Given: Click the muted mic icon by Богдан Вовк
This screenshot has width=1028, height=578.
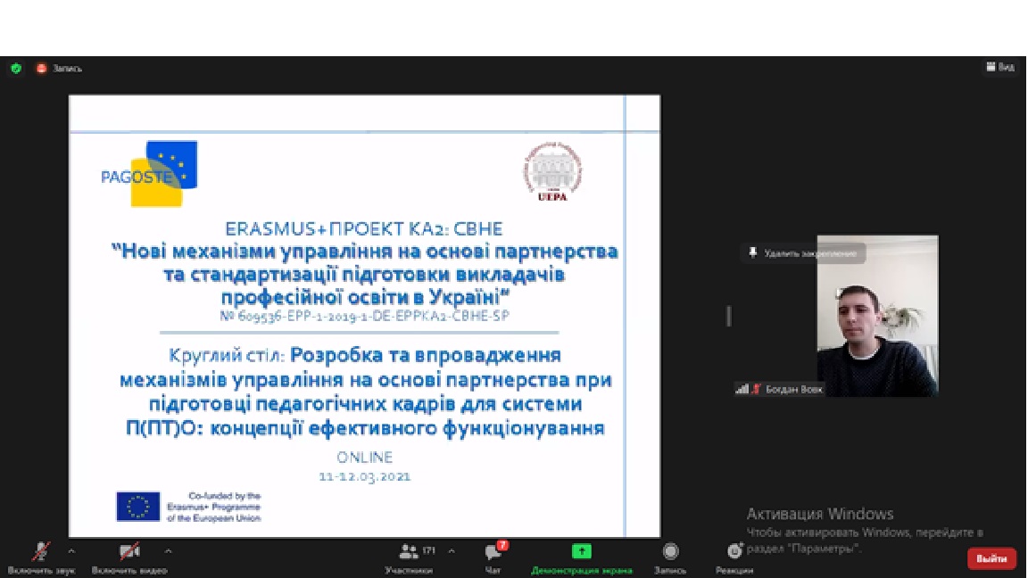Looking at the screenshot, I should (x=756, y=389).
